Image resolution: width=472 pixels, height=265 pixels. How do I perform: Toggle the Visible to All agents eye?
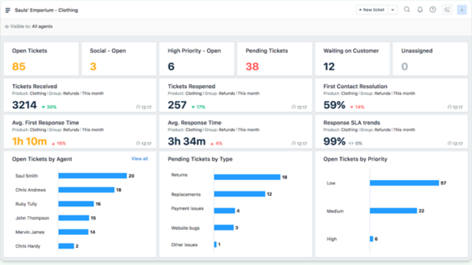7,27
